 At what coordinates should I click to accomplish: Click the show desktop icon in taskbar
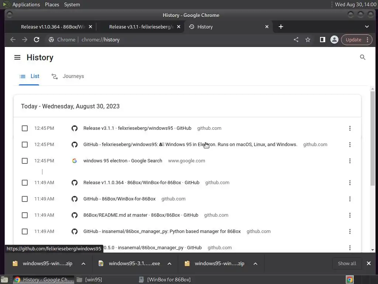click(x=4, y=280)
